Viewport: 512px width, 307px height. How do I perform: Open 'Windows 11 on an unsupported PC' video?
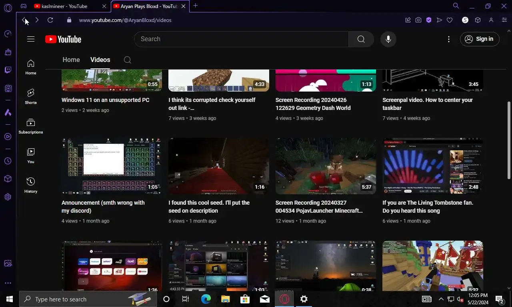point(105,100)
